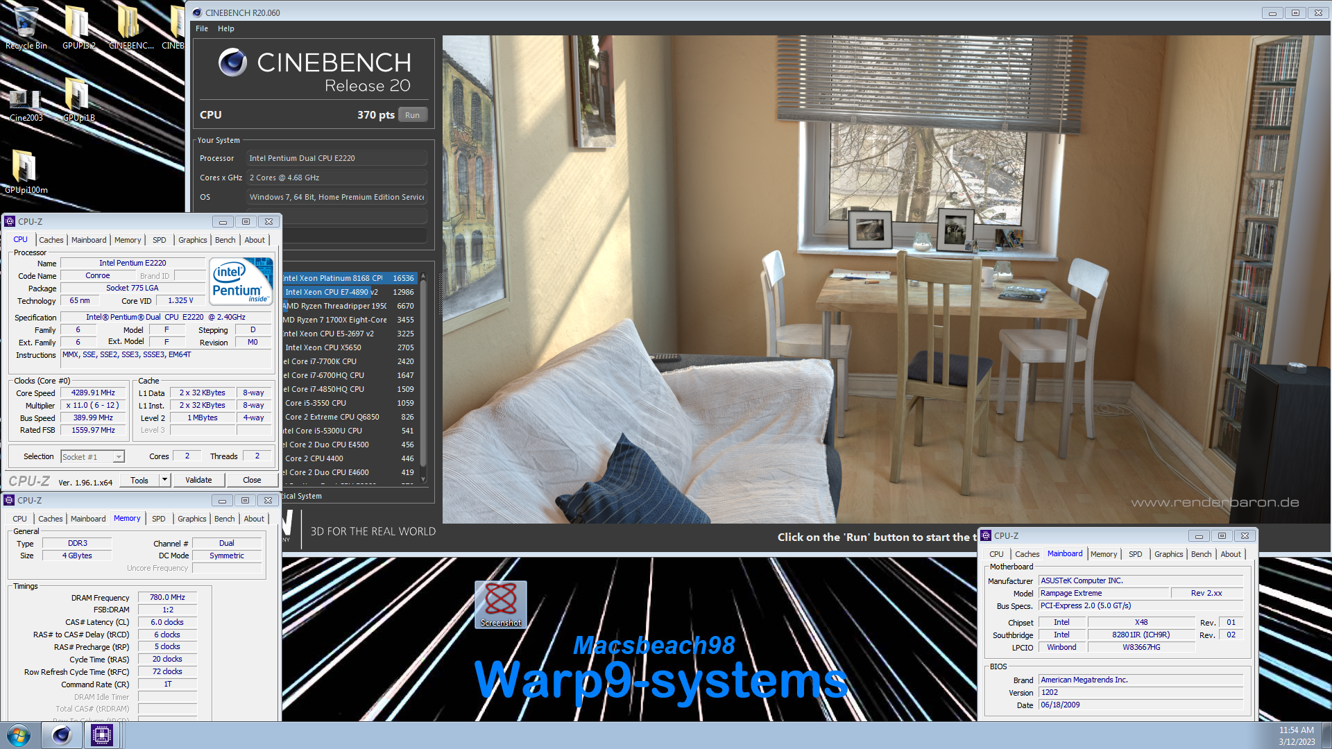Click the Screenshot desktop icon

tap(501, 605)
